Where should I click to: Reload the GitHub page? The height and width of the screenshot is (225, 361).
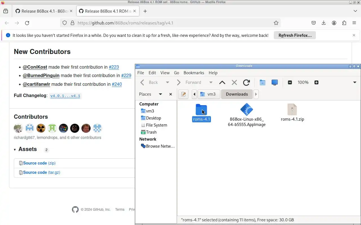[27, 23]
